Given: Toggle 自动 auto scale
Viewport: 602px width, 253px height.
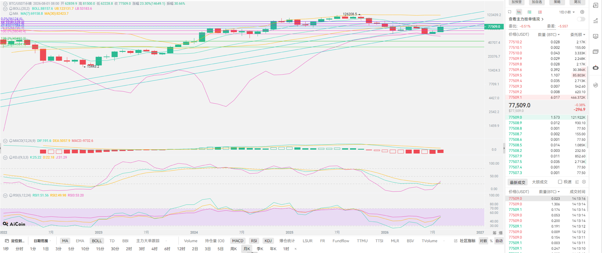Looking at the screenshot, I should coord(499,241).
